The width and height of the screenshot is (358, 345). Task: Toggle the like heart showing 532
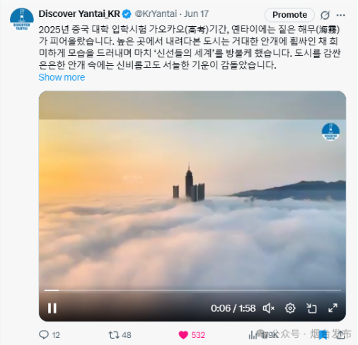tap(183, 335)
